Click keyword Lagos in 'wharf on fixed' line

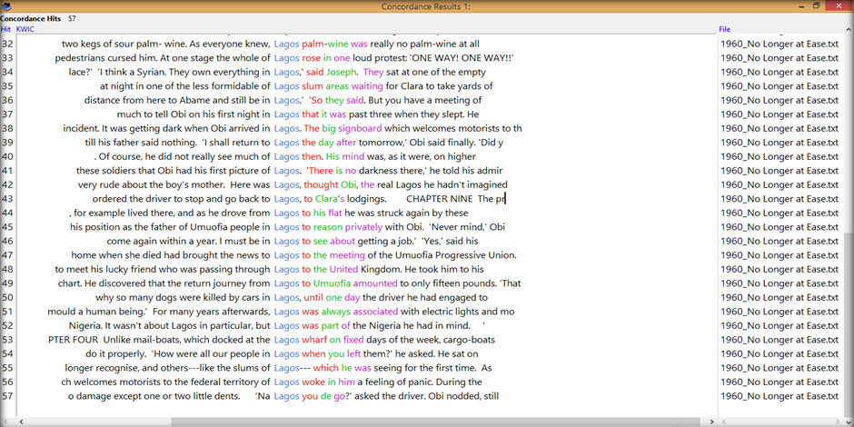click(x=286, y=340)
